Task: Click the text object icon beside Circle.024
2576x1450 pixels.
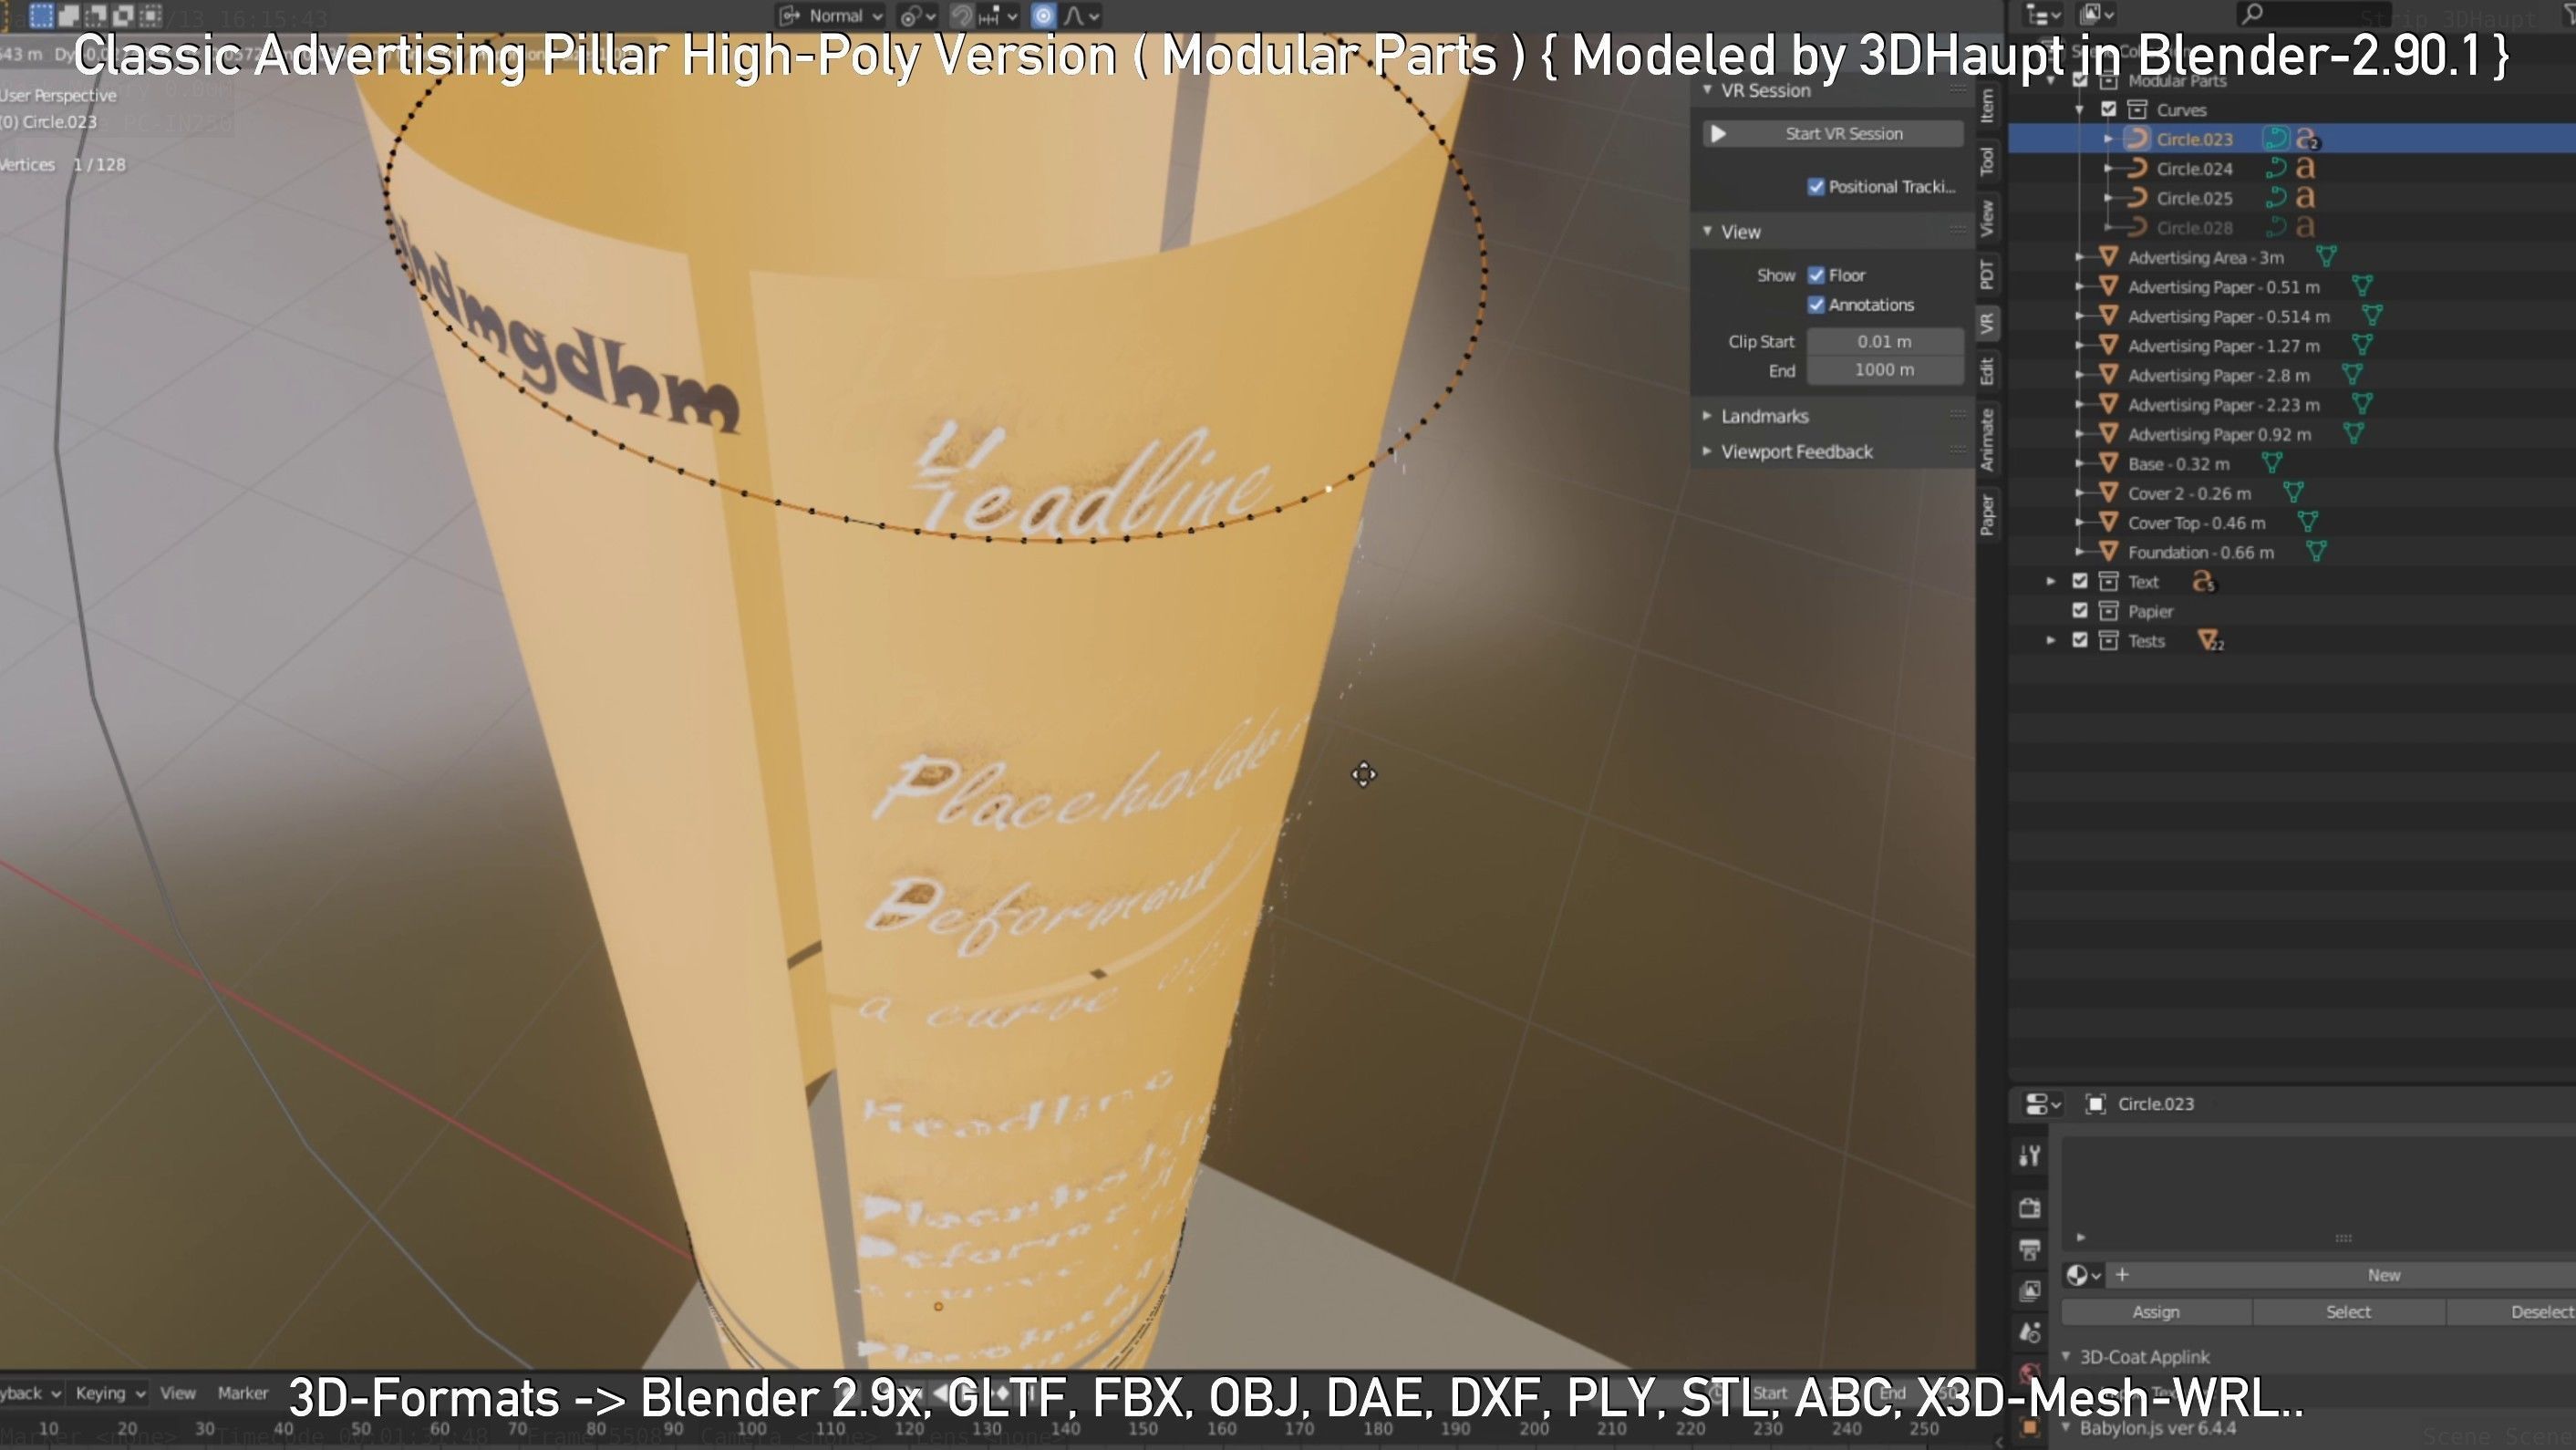Action: pos(2305,168)
